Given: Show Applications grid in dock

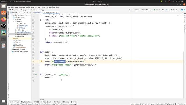Looking at the screenshot, I should pos(3,102).
